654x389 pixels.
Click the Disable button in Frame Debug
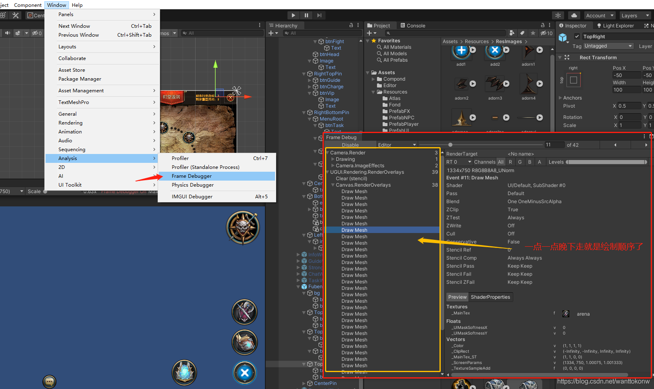[x=350, y=145]
